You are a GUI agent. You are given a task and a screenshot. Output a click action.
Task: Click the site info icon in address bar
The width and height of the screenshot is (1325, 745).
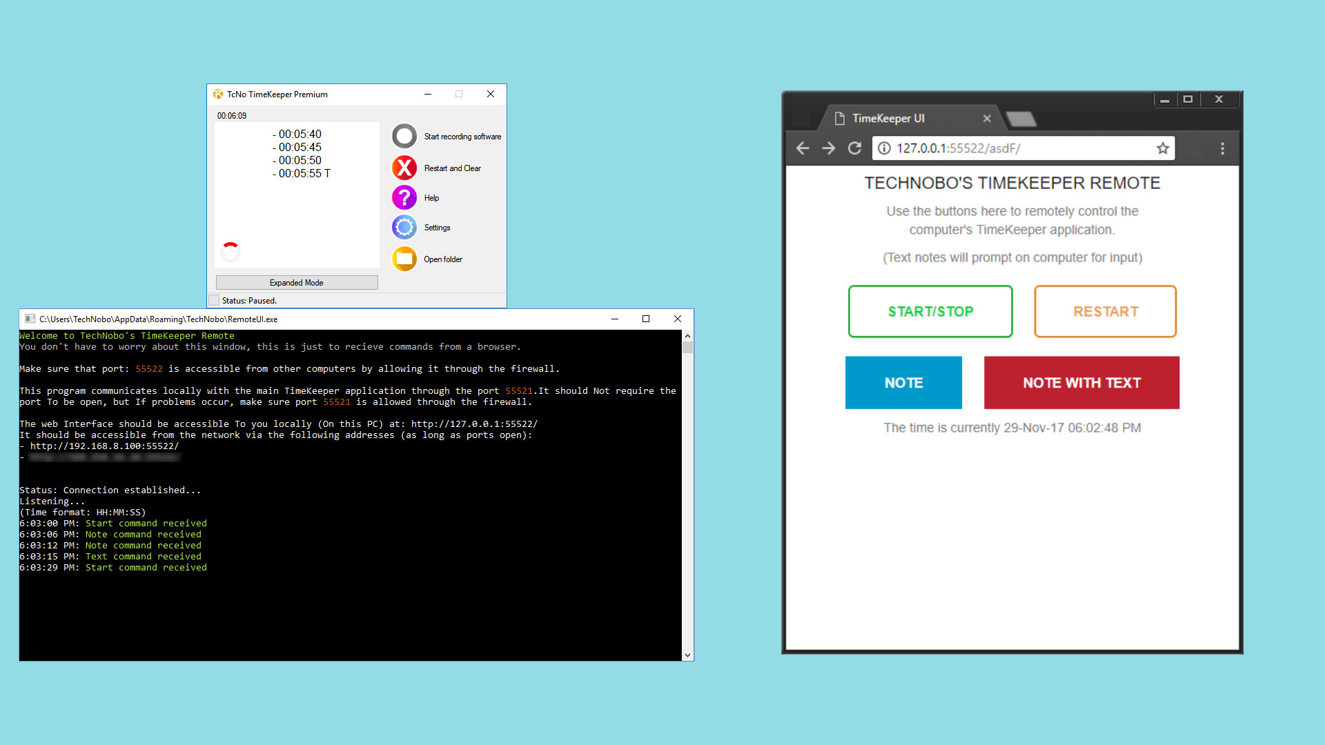click(883, 148)
